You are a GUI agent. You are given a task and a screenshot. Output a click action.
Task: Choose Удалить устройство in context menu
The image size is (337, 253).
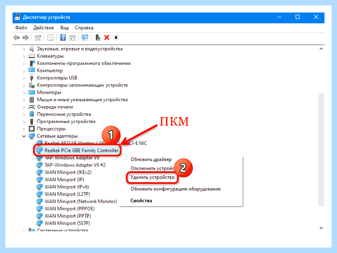click(x=152, y=177)
